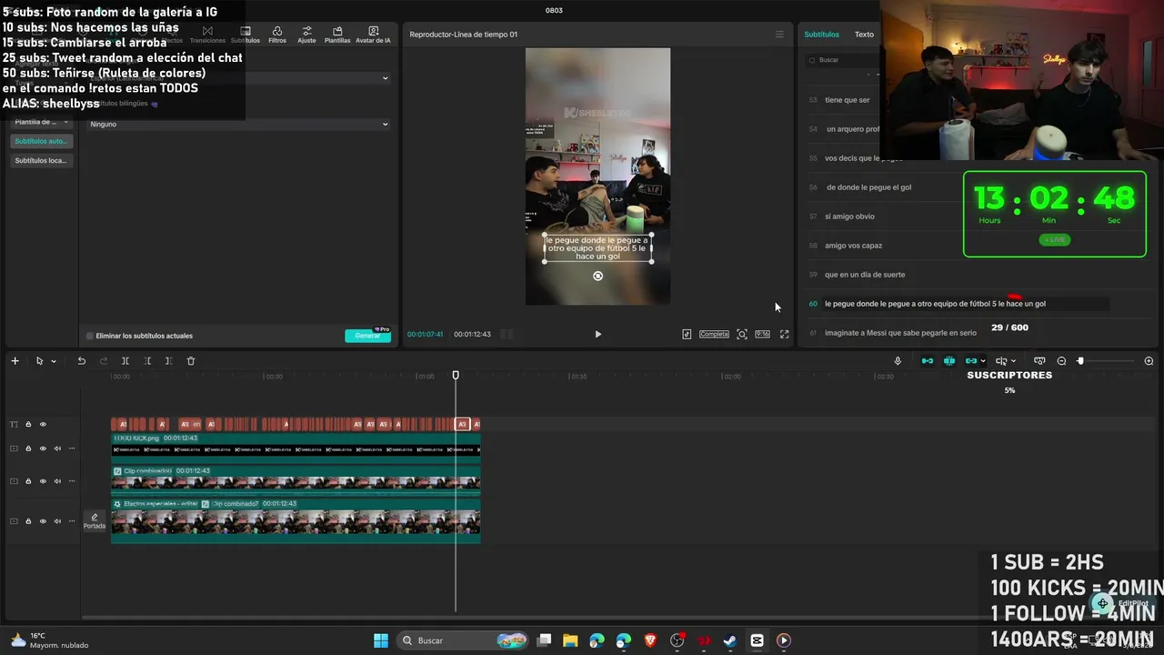Open Steam from the taskbar
This screenshot has width=1164, height=655.
(730, 640)
